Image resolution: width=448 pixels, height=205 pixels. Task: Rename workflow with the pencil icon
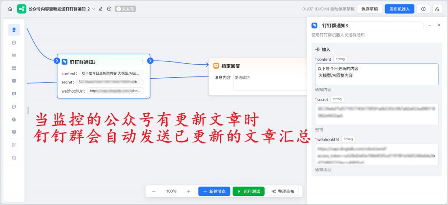(101, 9)
